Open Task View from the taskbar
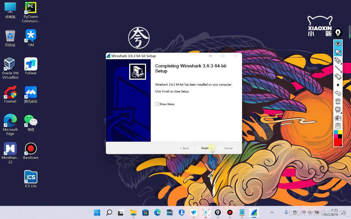This screenshot has width=351, height=219. [121, 212]
